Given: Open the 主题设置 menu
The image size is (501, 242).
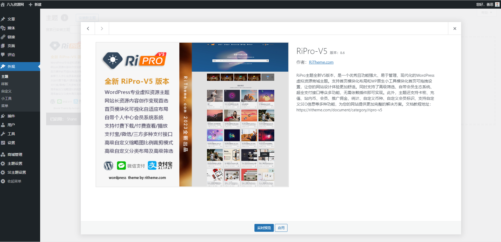Looking at the screenshot, I should pyautogui.click(x=15, y=163).
